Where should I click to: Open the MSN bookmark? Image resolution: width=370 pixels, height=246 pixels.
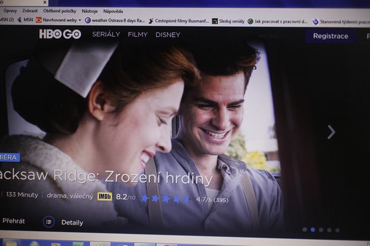coord(25,20)
